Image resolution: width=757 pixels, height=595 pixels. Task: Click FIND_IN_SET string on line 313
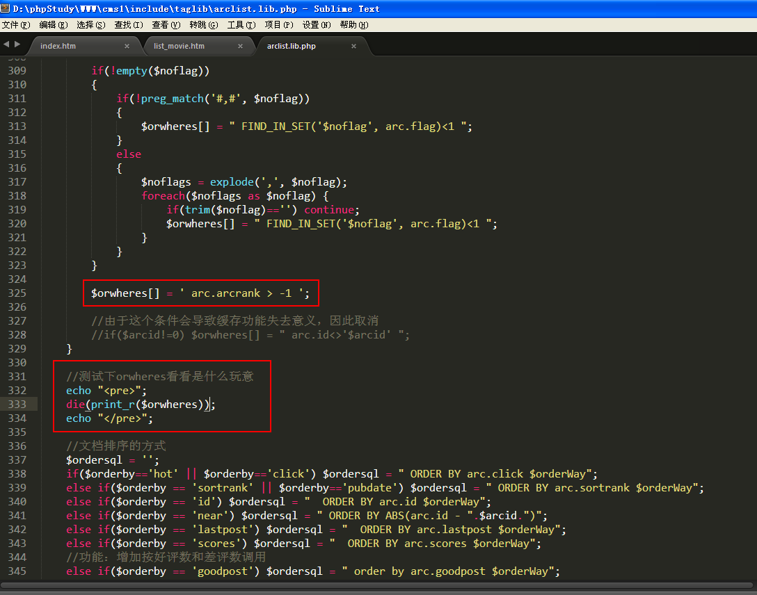pos(348,127)
